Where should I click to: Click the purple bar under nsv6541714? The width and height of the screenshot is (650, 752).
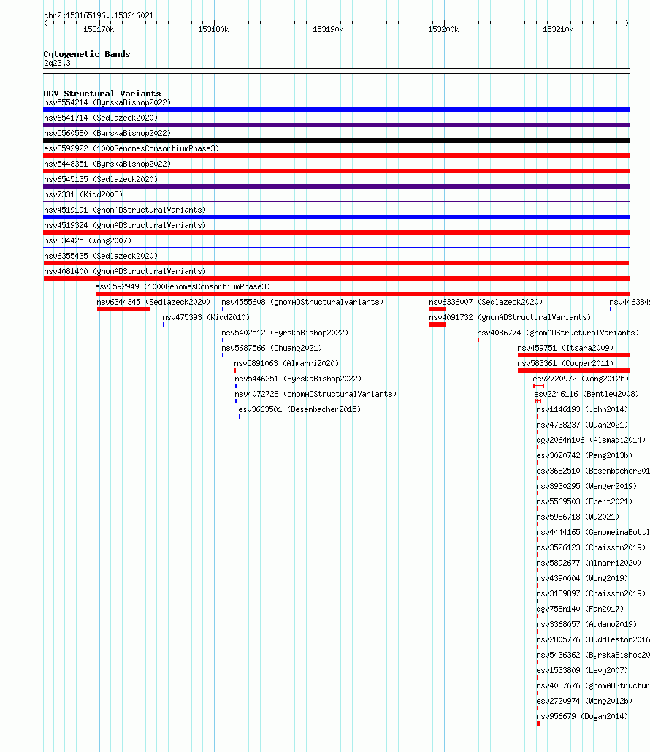pyautogui.click(x=336, y=125)
